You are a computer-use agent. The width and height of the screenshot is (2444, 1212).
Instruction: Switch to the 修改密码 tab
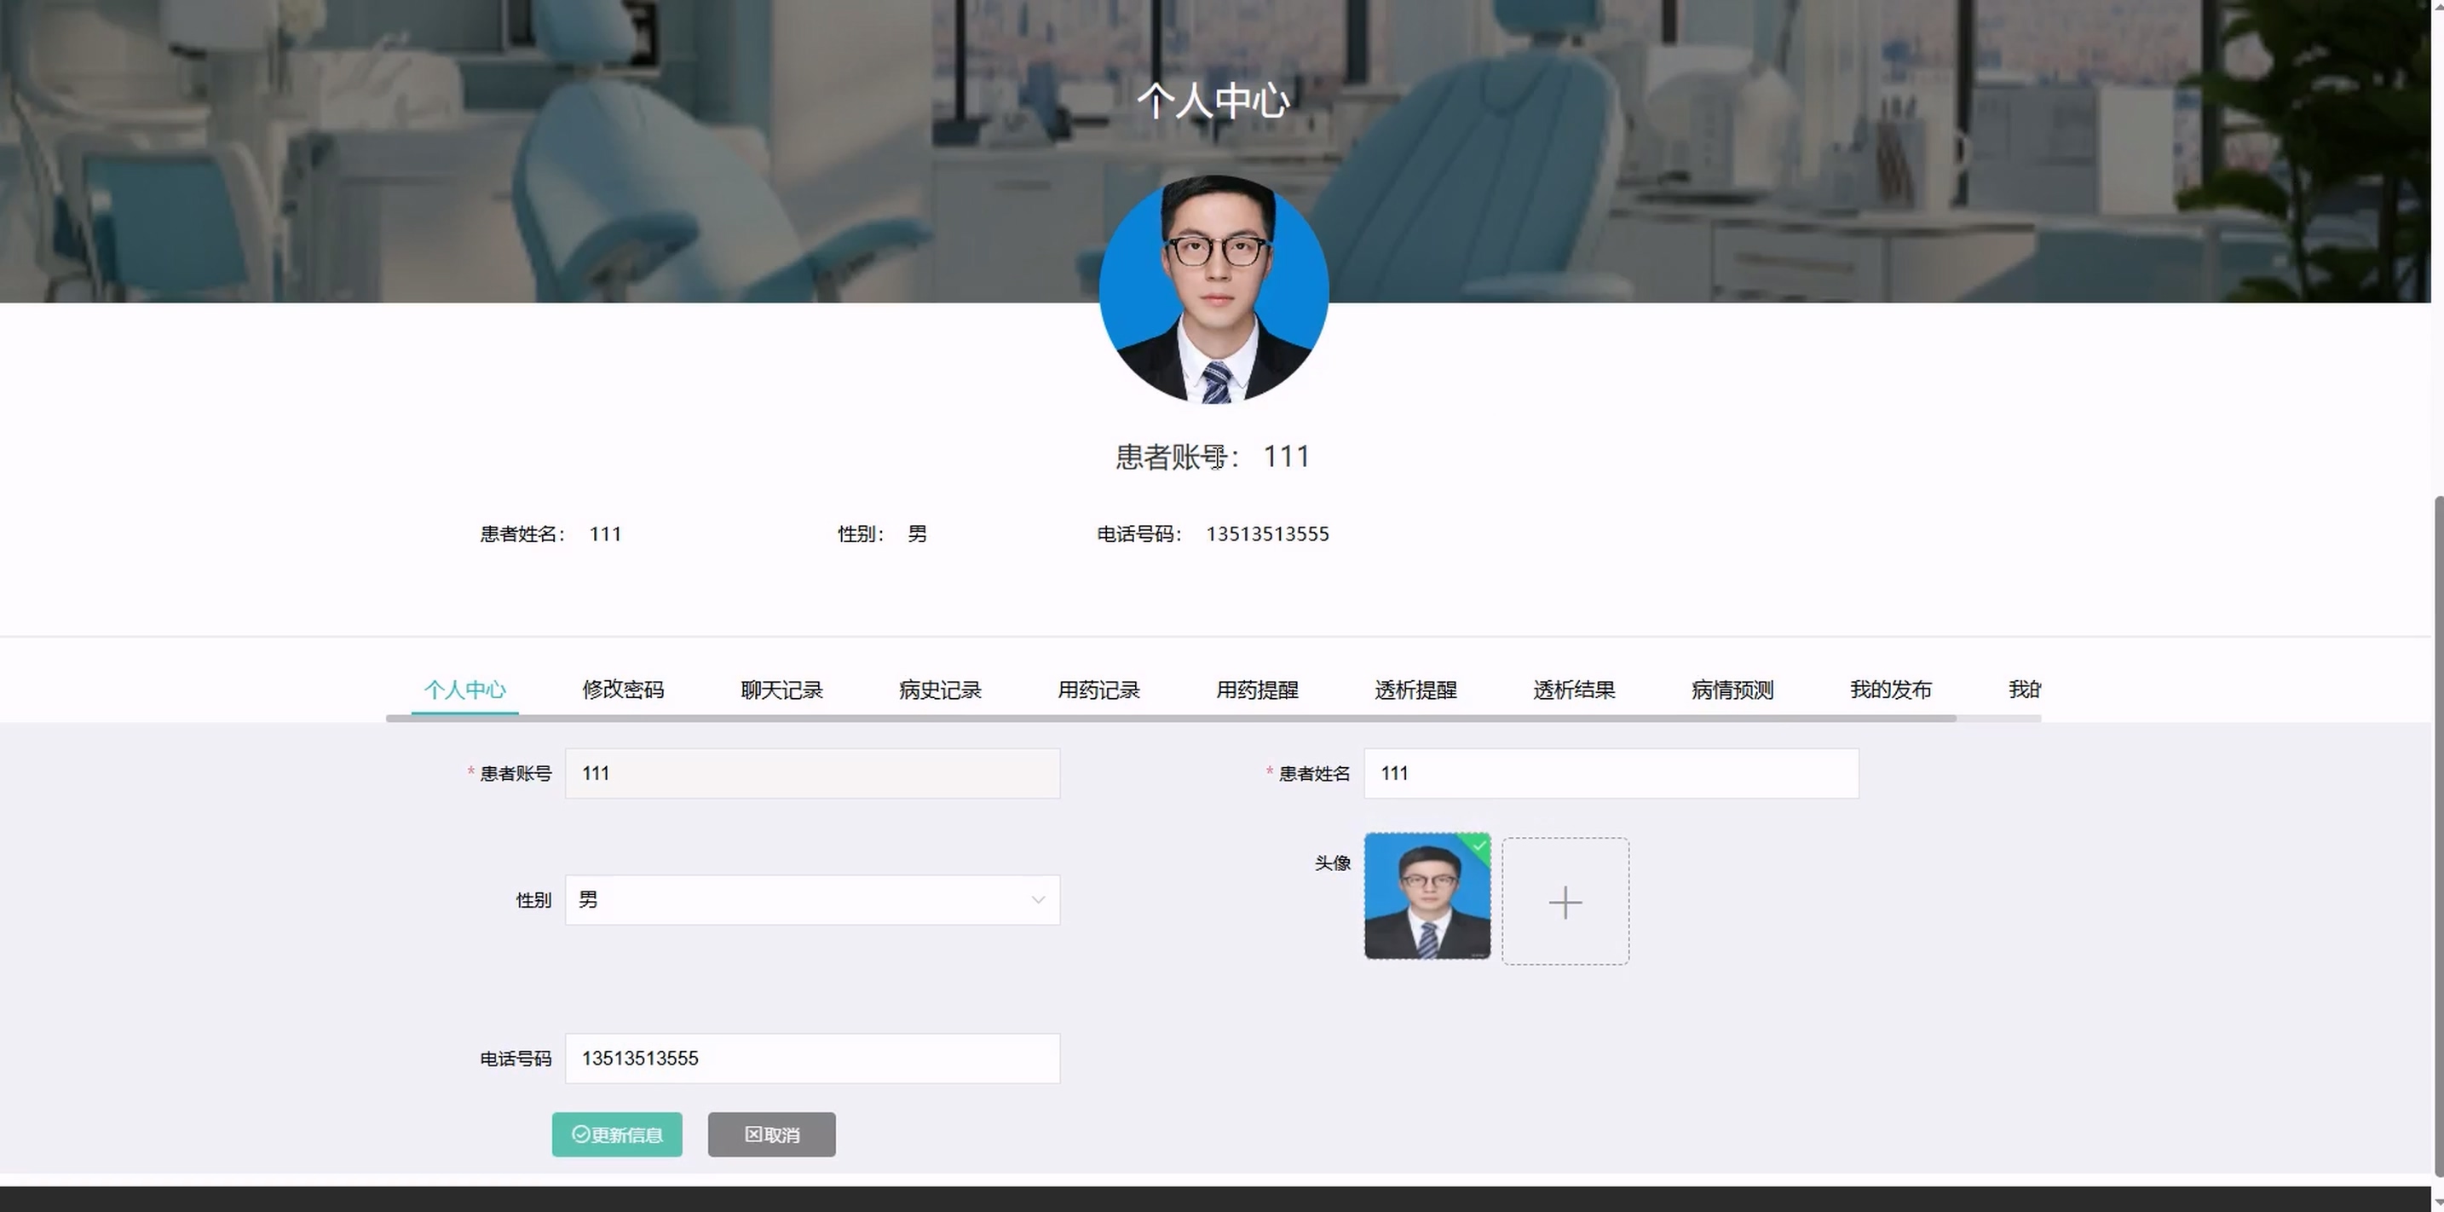(x=622, y=690)
